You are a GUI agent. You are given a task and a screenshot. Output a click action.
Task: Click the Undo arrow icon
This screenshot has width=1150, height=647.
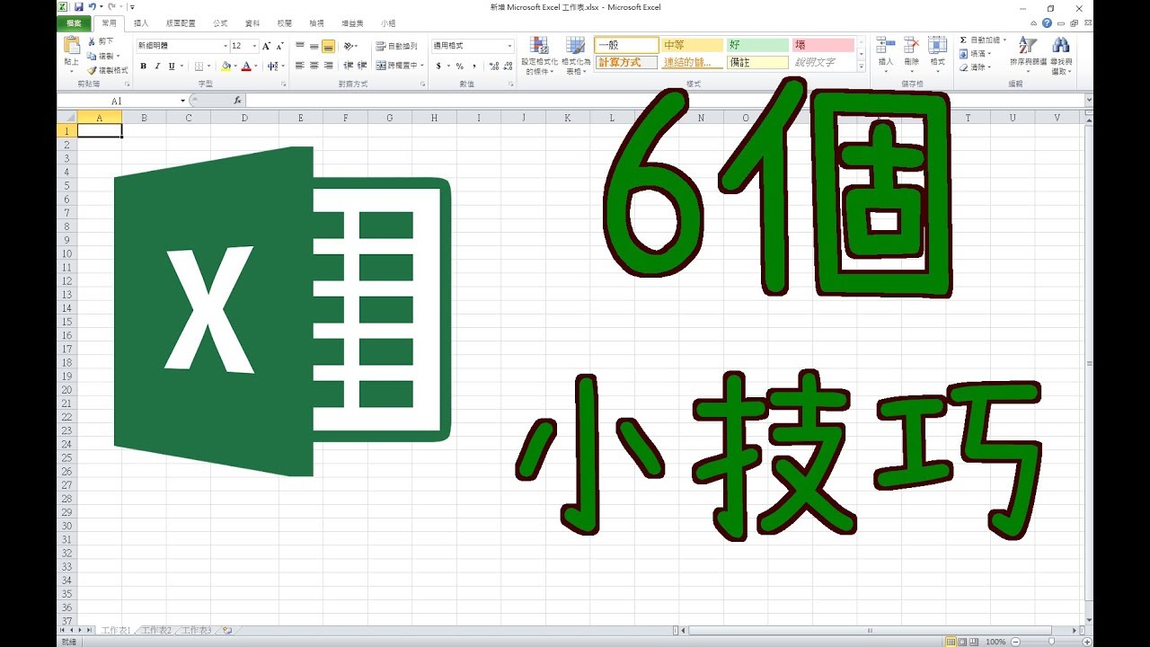93,7
